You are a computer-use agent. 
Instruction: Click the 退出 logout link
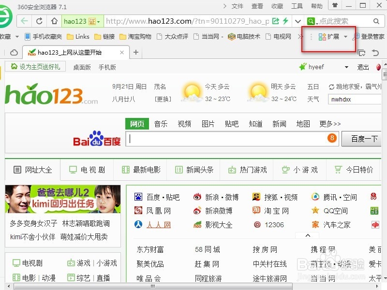363,67
